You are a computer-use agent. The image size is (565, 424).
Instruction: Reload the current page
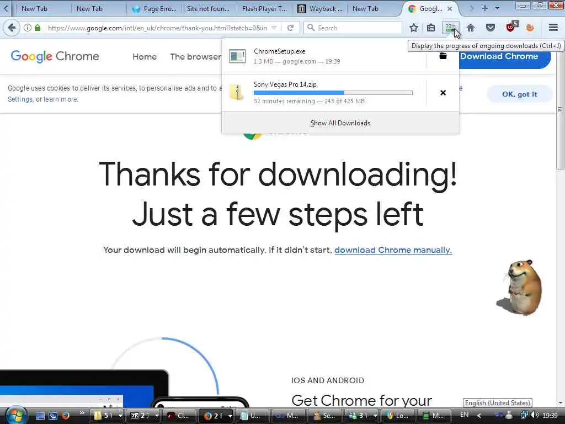[290, 28]
